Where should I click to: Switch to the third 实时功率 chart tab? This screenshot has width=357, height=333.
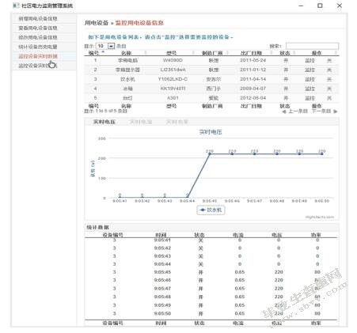coord(177,122)
